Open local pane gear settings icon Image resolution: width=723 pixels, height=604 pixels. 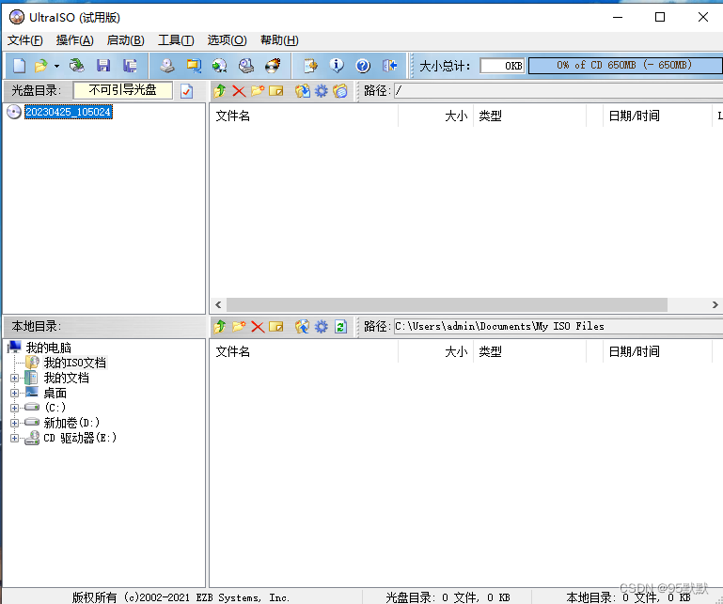(322, 327)
